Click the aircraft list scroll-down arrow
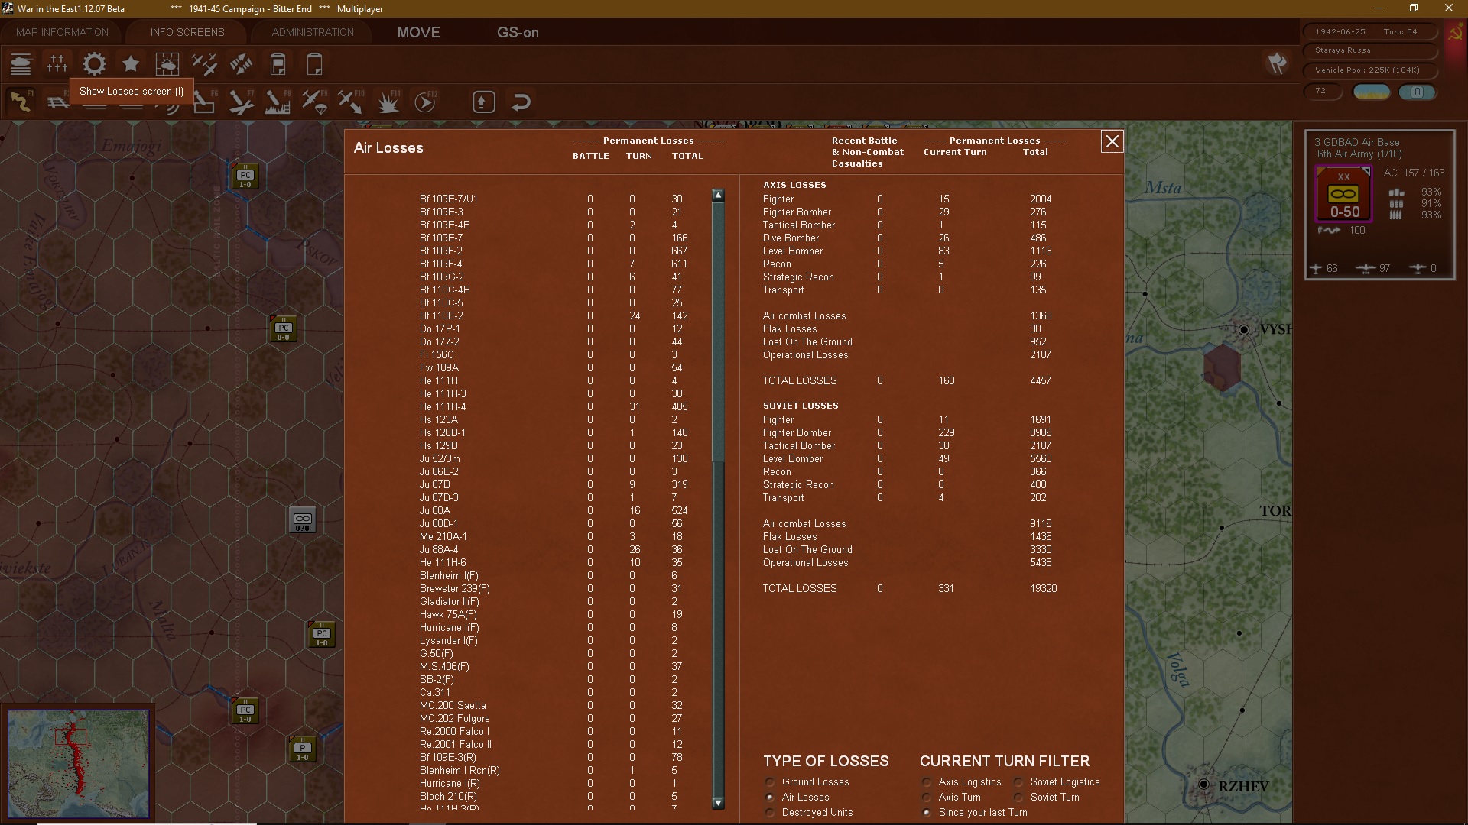The width and height of the screenshot is (1468, 825). click(718, 803)
